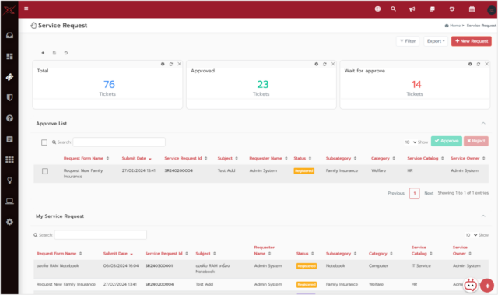Collapse the Approve List section
Viewport: 498px width, 295px height.
coord(483,123)
